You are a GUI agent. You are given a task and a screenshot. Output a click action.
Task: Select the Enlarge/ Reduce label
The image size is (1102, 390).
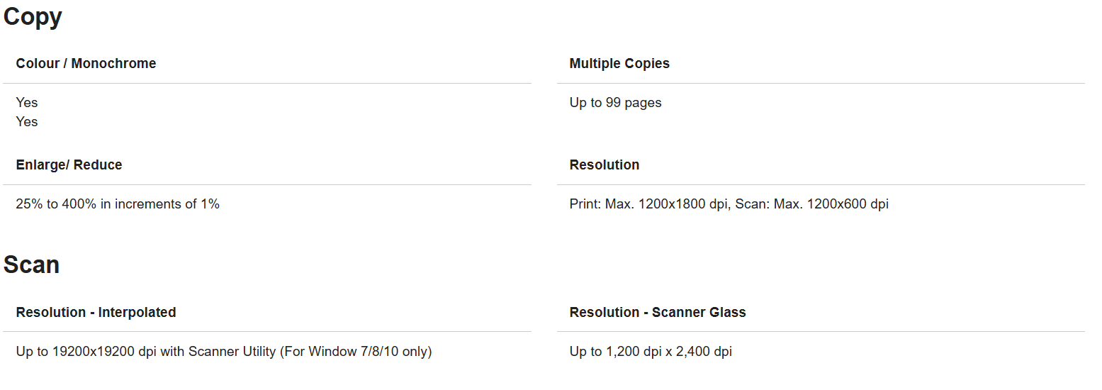[69, 165]
